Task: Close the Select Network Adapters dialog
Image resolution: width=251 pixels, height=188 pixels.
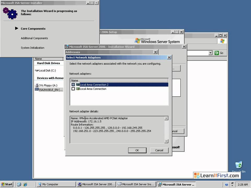Action: [169, 57]
